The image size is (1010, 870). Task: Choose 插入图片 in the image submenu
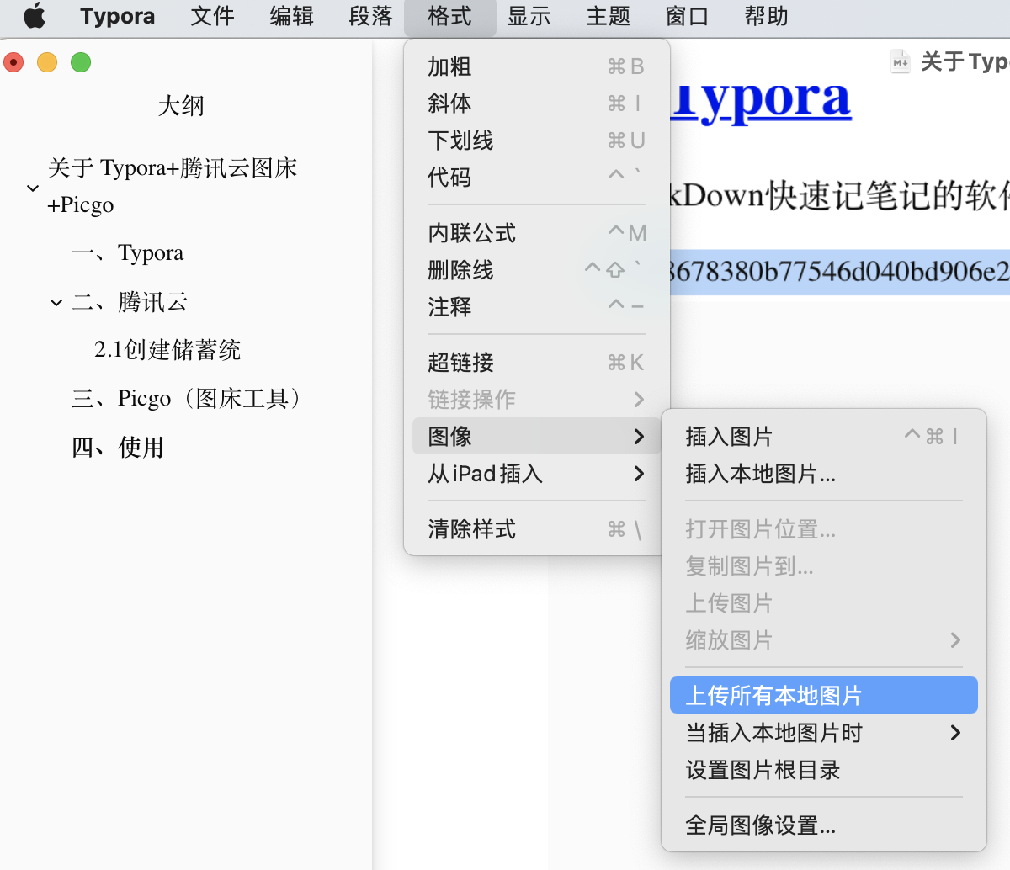(823, 437)
